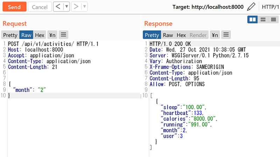The image size is (280, 157).
Task: Click the "user":3 response value
Action: click(171, 136)
